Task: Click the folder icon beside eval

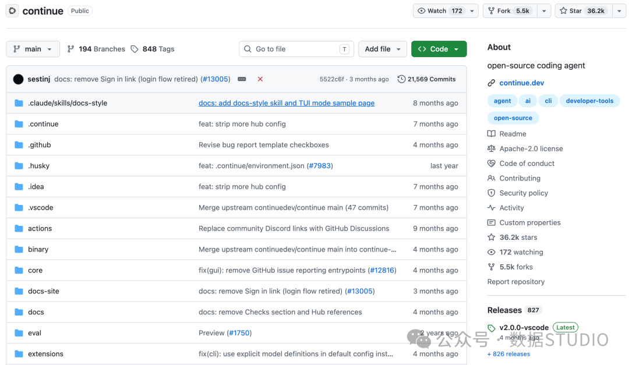Action: [19, 332]
